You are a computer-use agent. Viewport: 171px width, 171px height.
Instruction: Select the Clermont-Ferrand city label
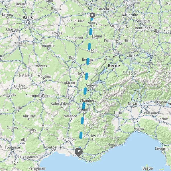click(x=40, y=96)
